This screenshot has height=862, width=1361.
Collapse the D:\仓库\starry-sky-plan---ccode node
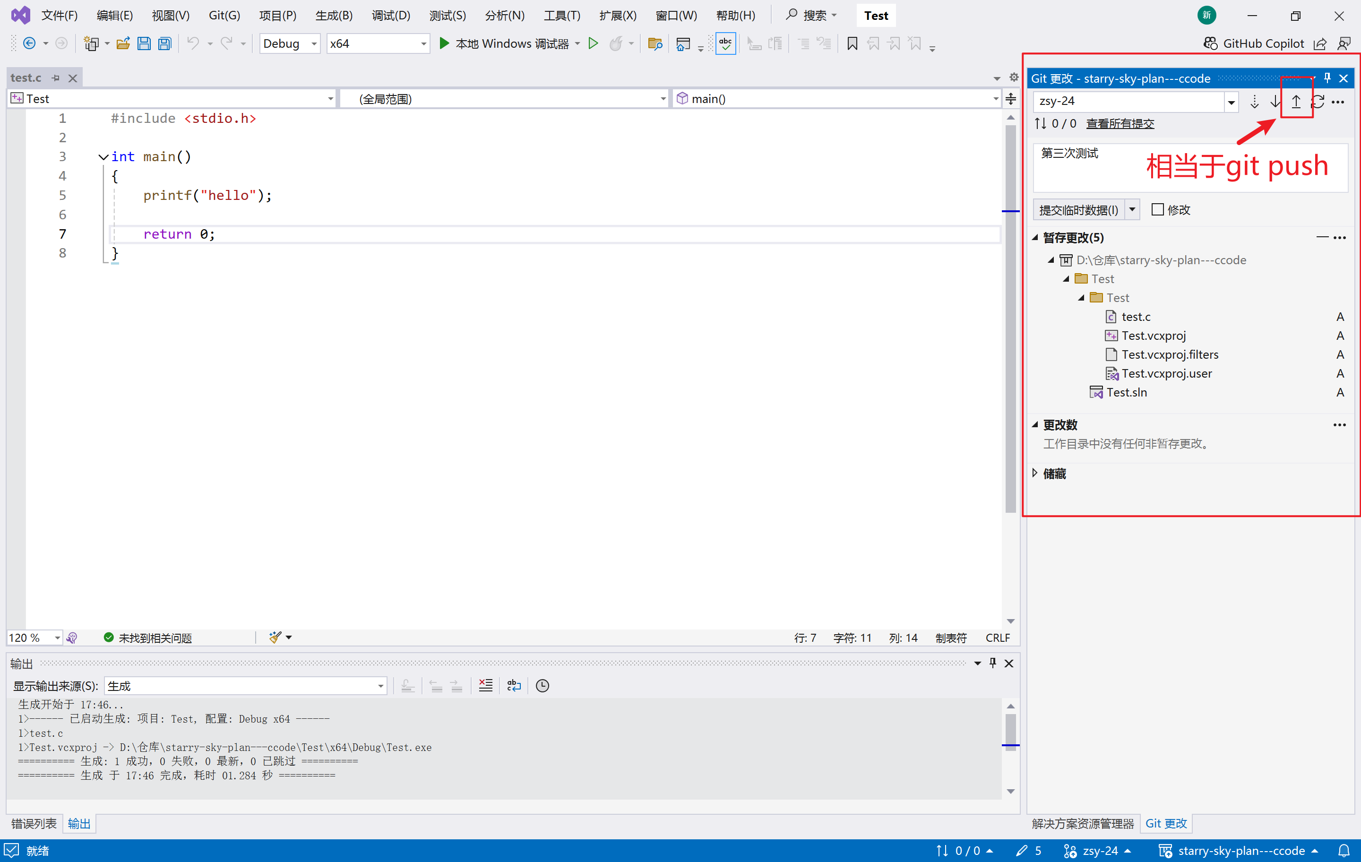pyautogui.click(x=1051, y=260)
